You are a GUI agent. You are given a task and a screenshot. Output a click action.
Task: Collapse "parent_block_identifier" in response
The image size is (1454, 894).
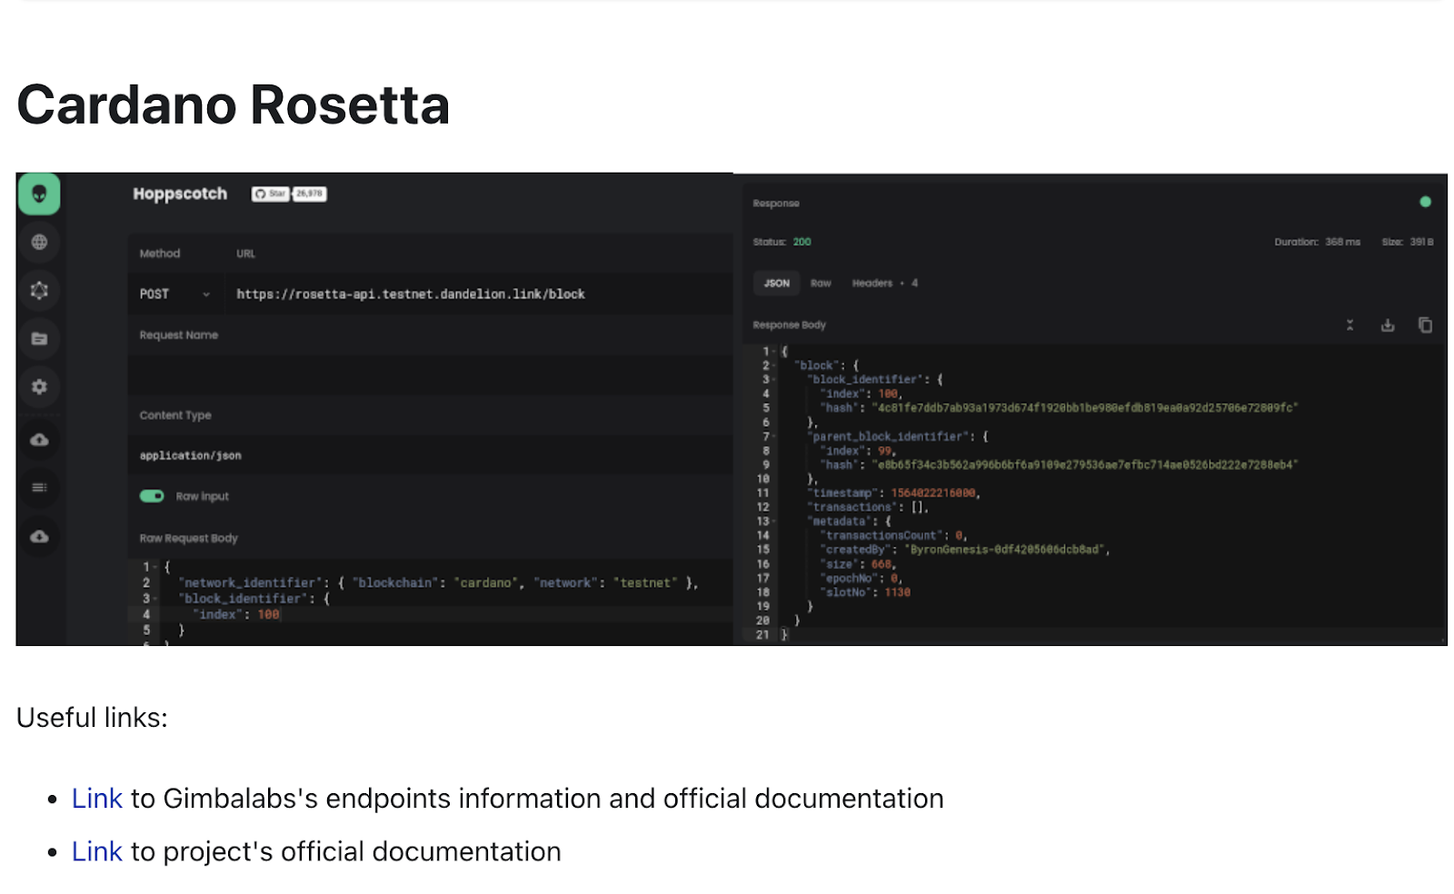(774, 436)
